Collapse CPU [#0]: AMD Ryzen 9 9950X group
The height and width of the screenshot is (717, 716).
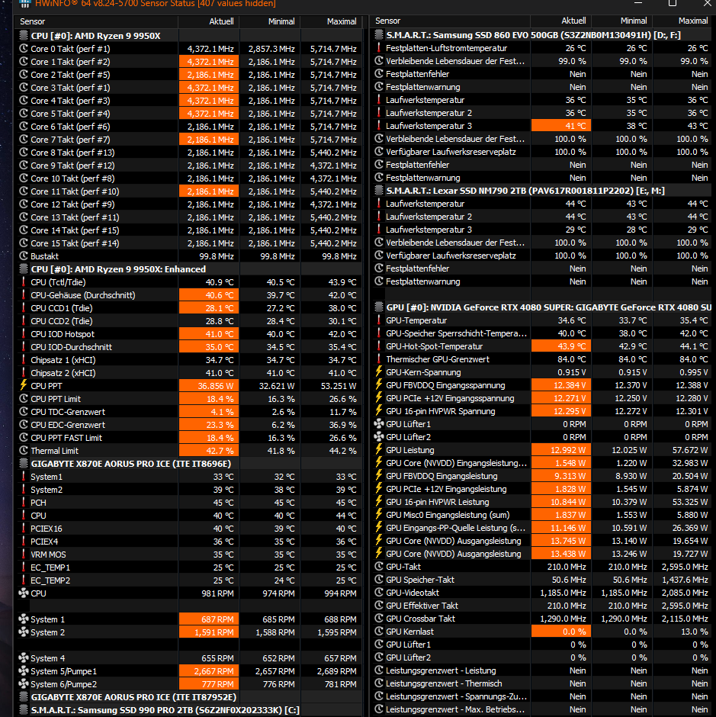pyautogui.click(x=24, y=36)
